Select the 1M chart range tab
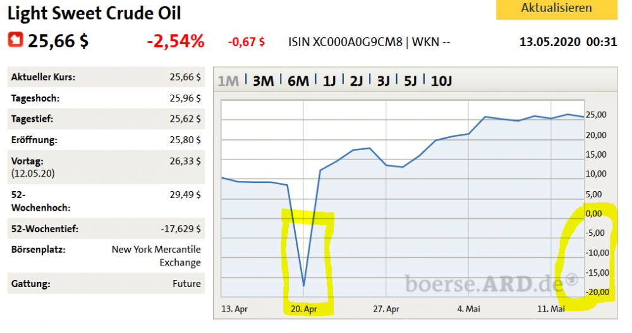This screenshot has width=632, height=333. 229,81
